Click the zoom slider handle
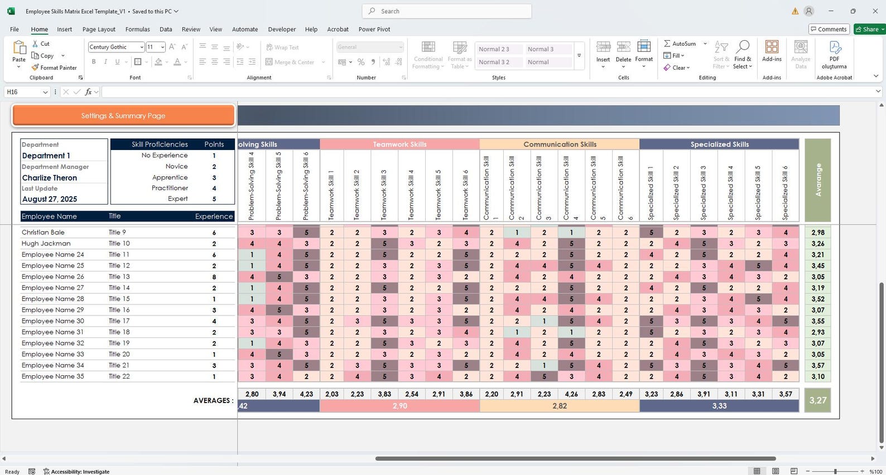Viewport: 886px width, 475px height. [x=835, y=472]
